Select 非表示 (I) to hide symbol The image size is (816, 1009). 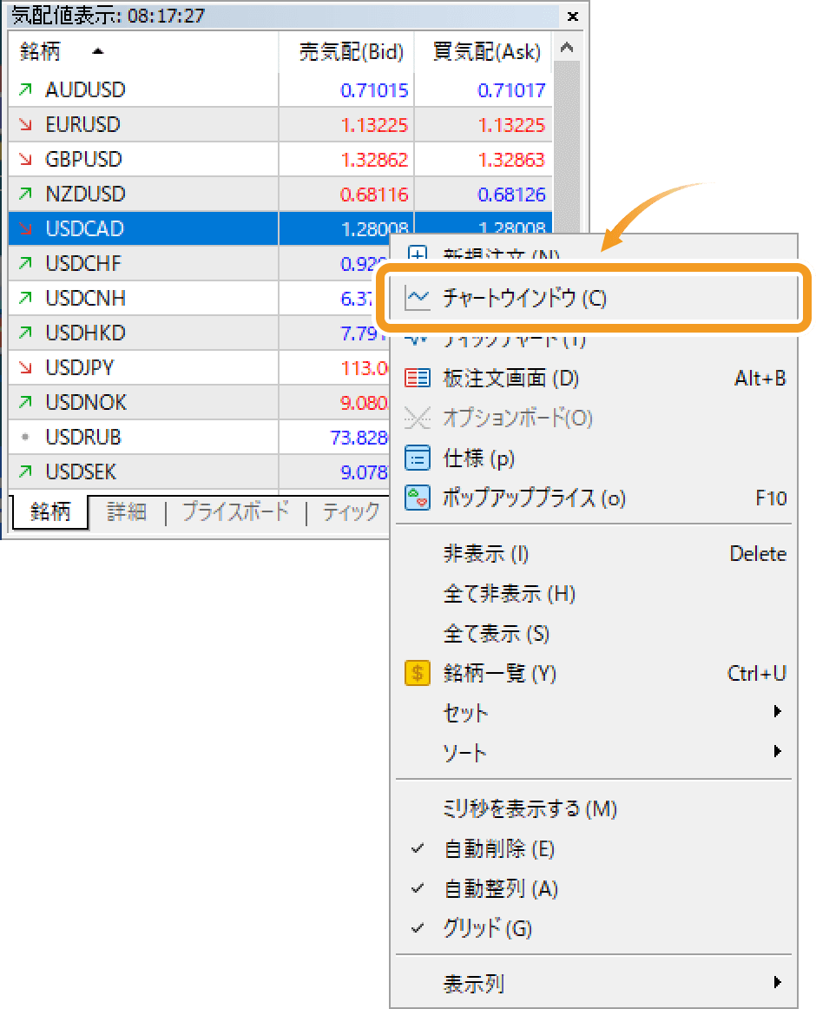[593, 553]
